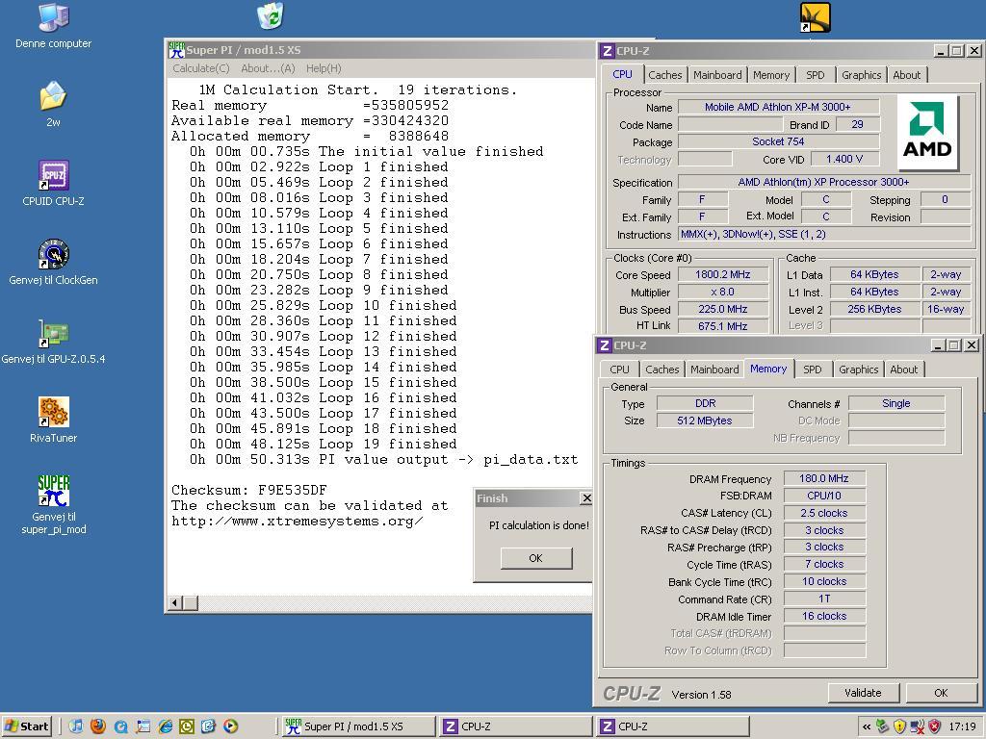Launch the CPUID CPU-Z desktop shortcut
Screen dimensions: 986x739
point(53,183)
